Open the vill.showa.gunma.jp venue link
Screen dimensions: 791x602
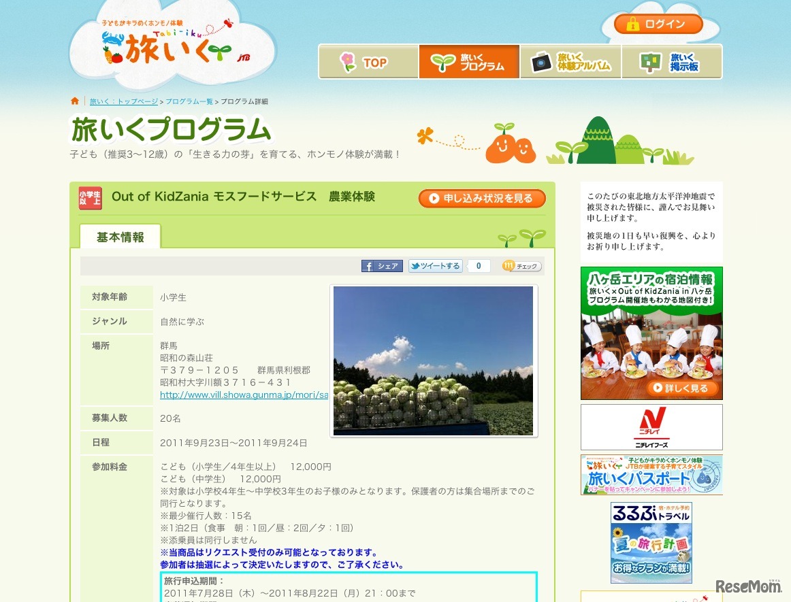(244, 395)
